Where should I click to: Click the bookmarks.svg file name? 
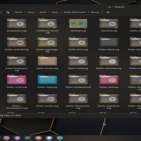(17, 31)
